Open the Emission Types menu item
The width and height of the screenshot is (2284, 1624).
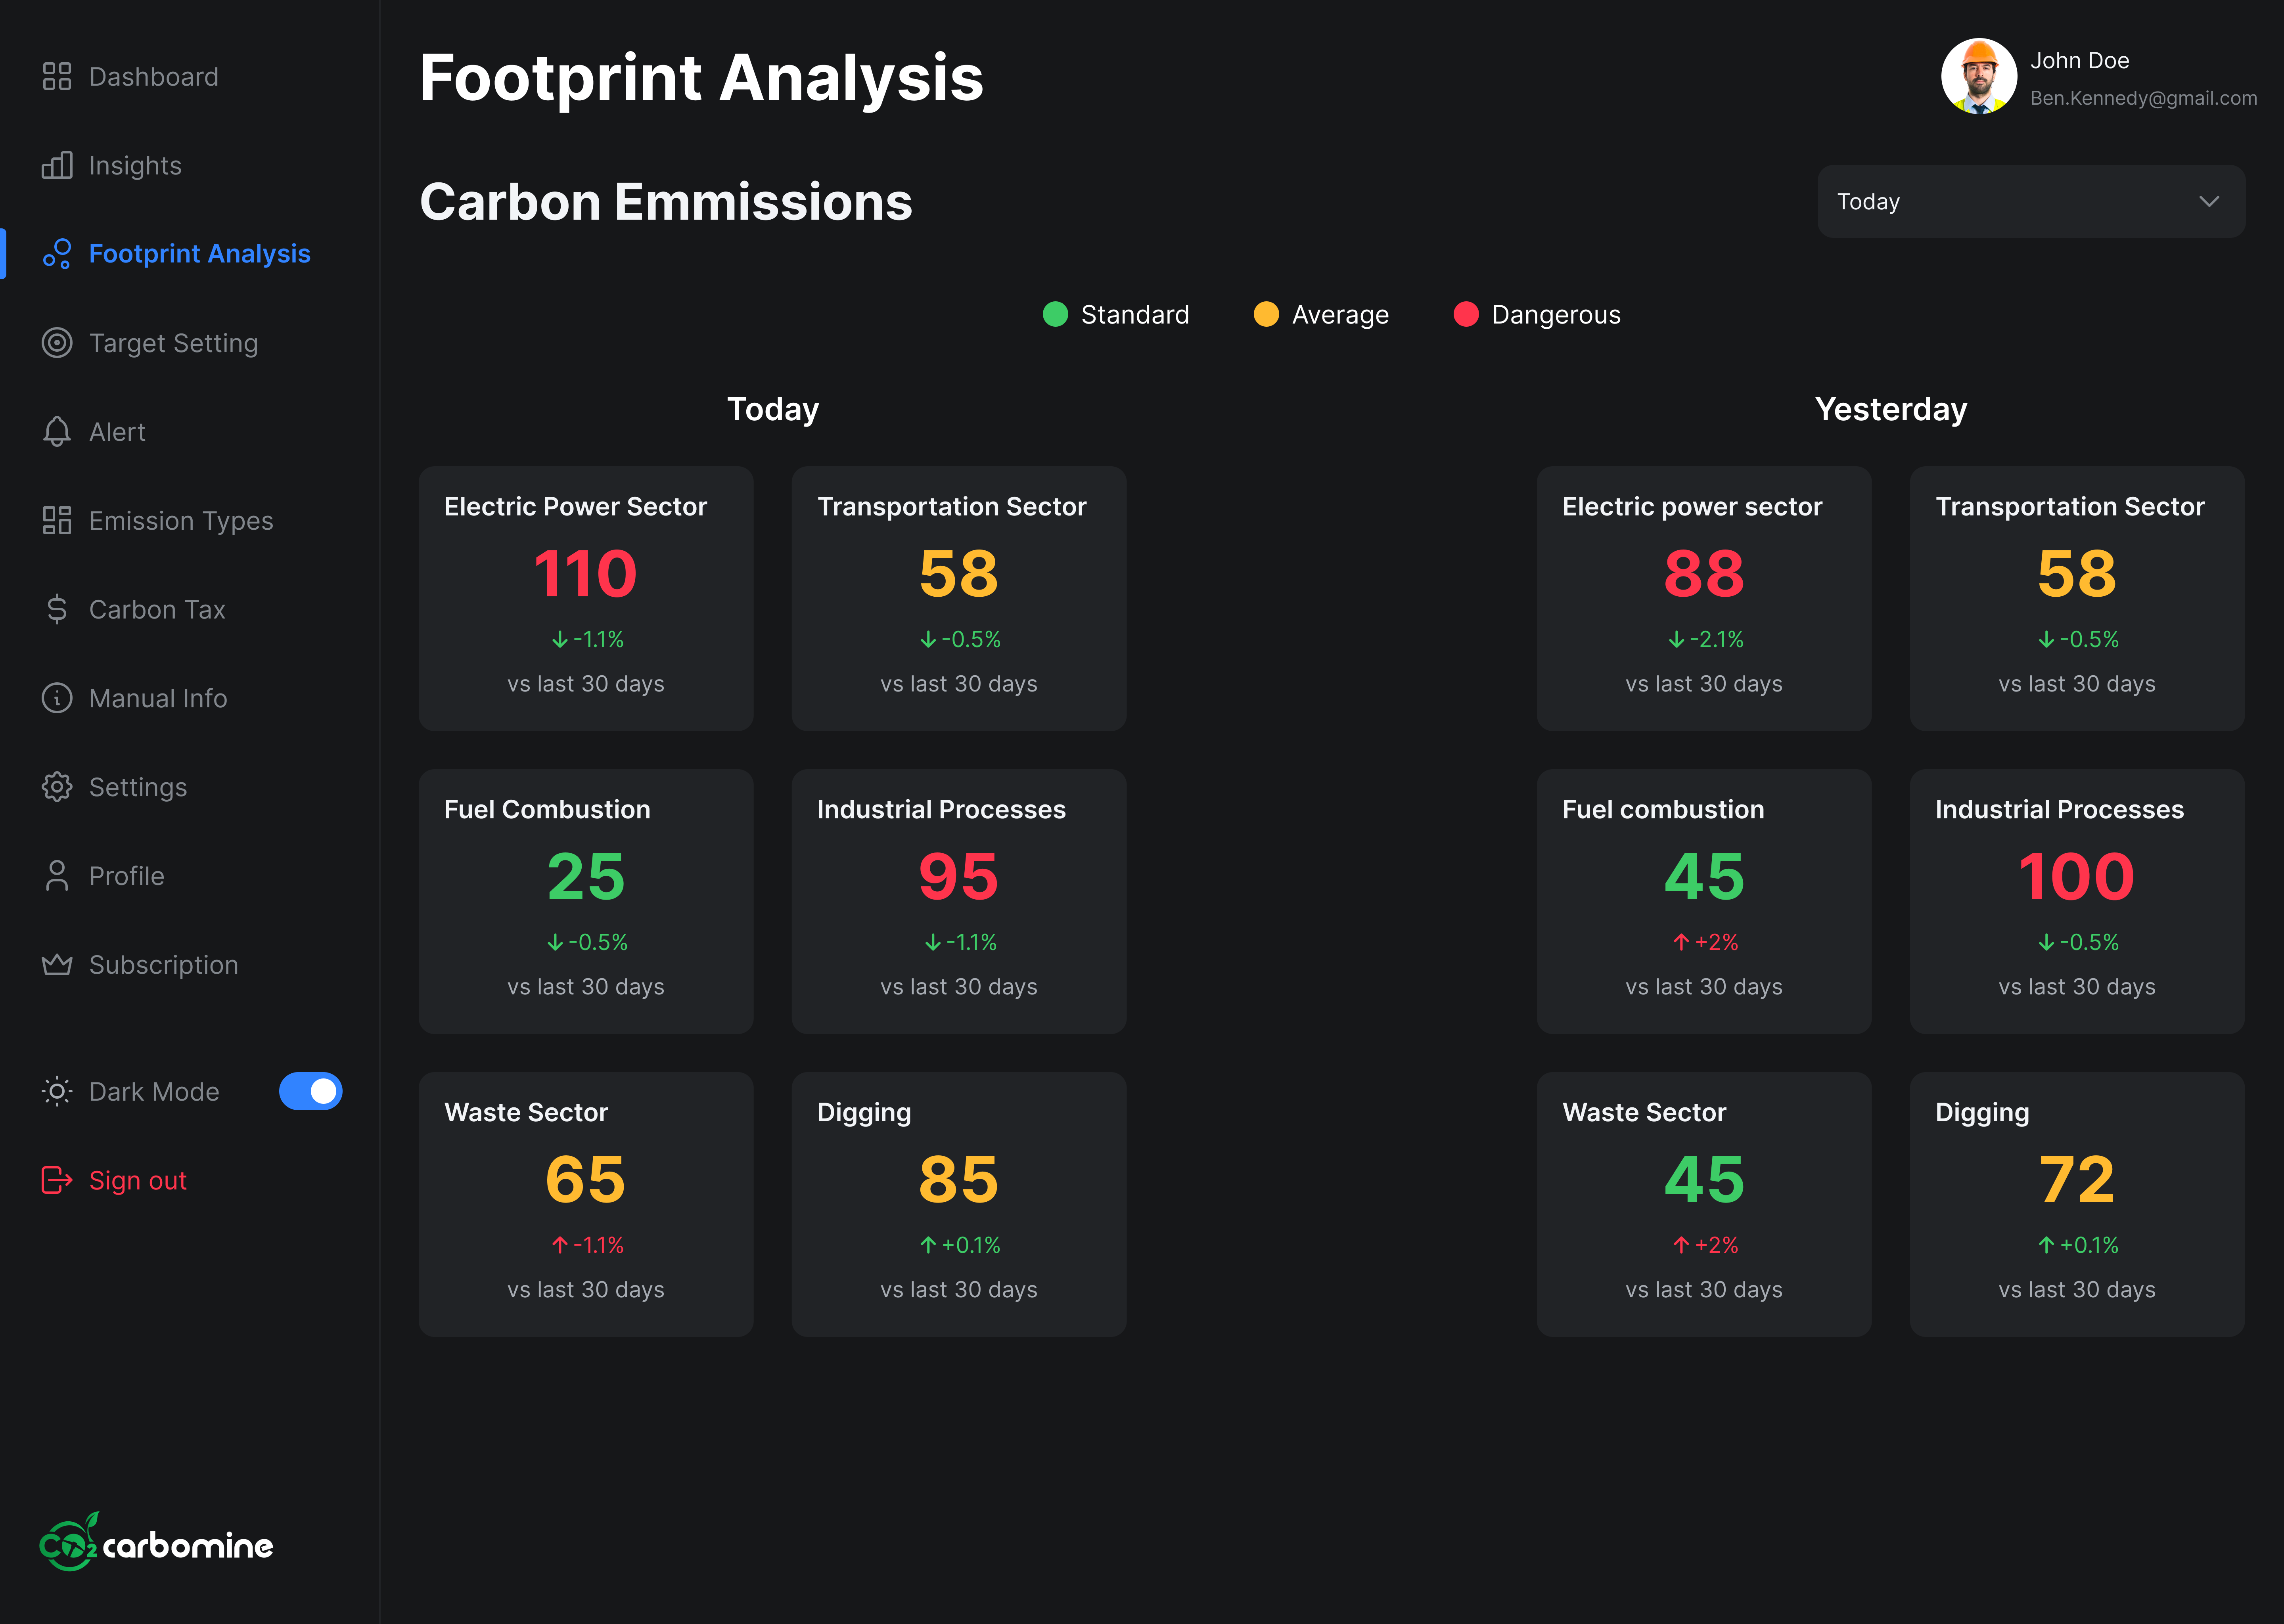pos(180,521)
